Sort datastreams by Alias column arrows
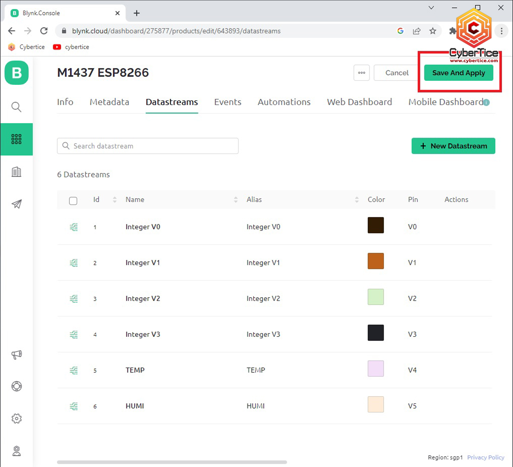The image size is (513, 467). [357, 200]
